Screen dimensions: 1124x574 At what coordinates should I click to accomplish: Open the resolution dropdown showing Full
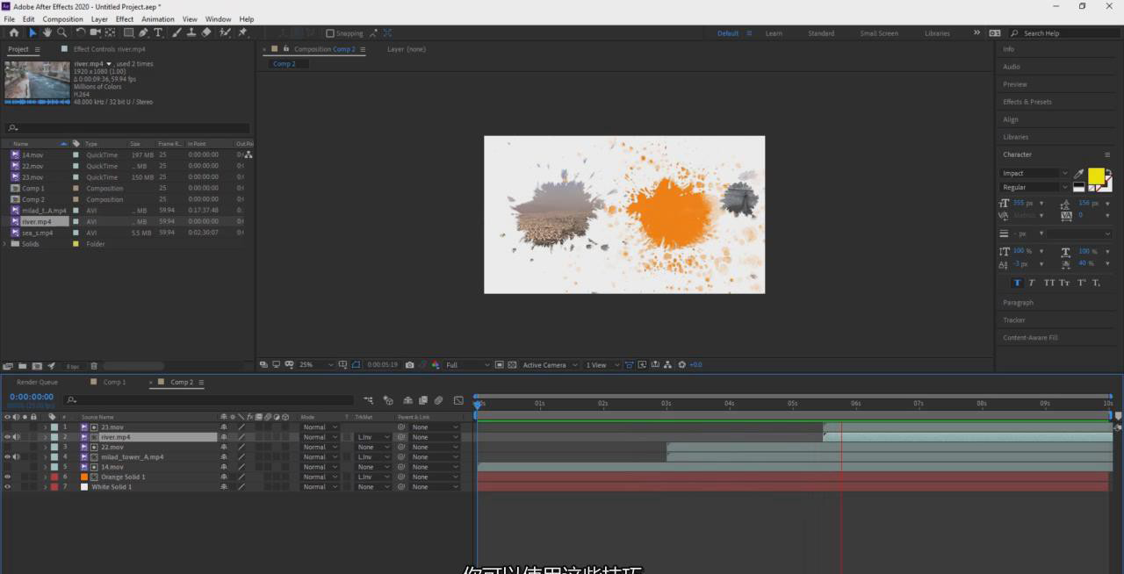[467, 365]
